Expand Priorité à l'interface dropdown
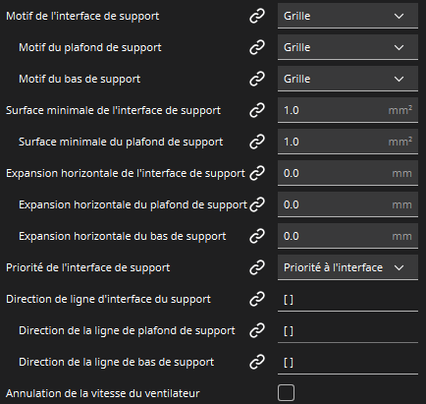 [x=347, y=267]
